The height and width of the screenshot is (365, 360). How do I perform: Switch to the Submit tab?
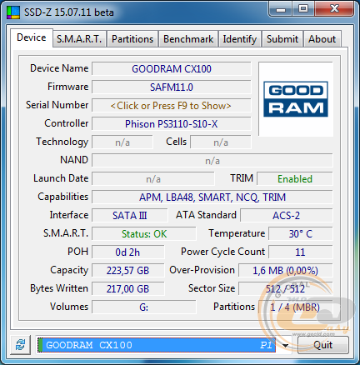click(282, 39)
